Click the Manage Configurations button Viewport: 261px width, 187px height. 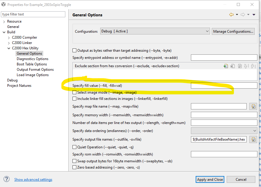click(x=233, y=31)
